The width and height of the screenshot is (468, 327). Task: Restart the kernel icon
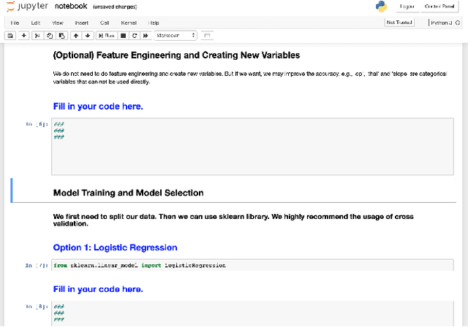pyautogui.click(x=135, y=35)
